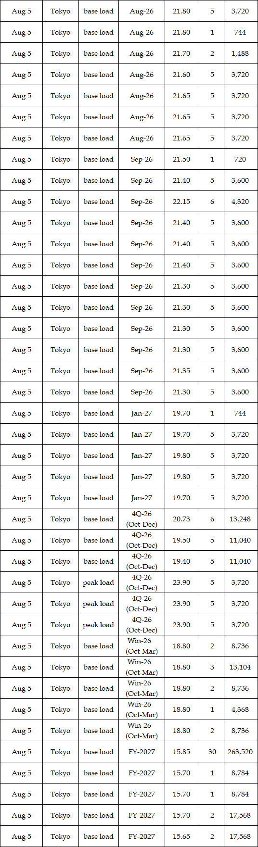Click the 19.50 4Q-26 price cell
The width and height of the screenshot is (258, 847).
click(x=182, y=540)
